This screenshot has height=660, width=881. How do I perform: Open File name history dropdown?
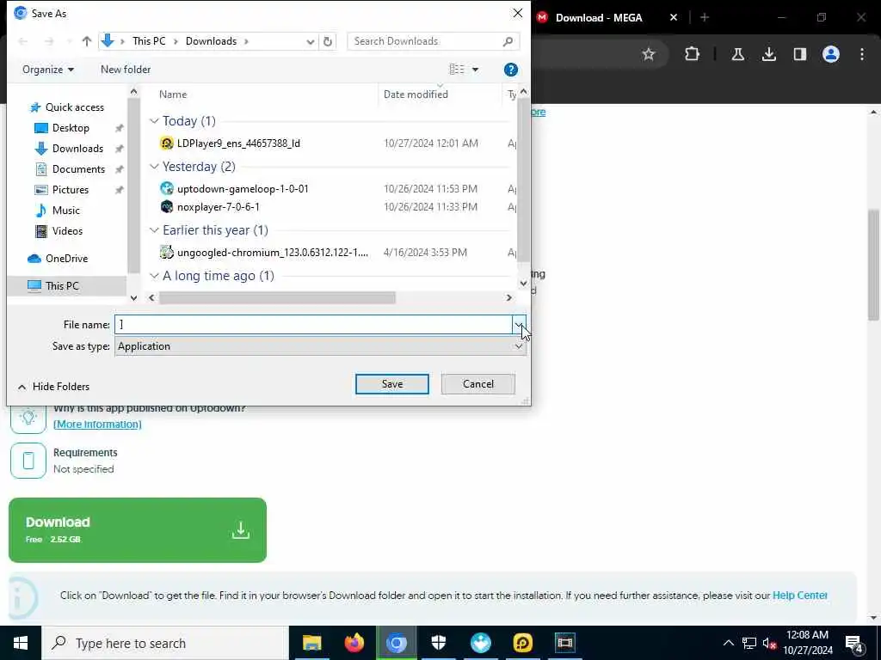click(519, 324)
